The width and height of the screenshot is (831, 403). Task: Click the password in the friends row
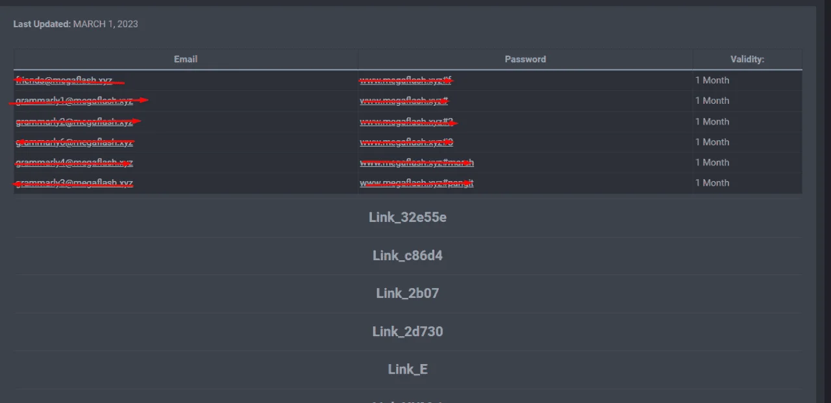click(405, 80)
